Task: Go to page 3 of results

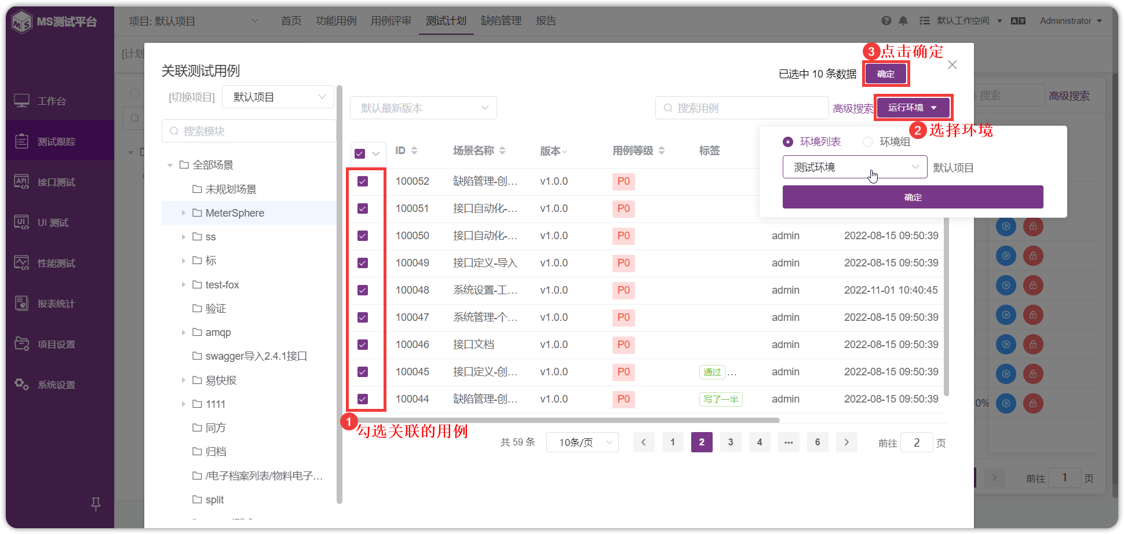Action: tap(731, 442)
